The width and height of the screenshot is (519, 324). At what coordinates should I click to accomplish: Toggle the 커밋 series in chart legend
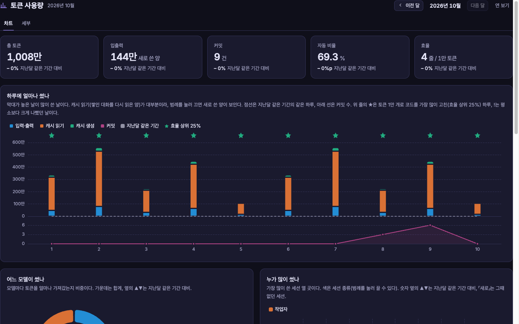[x=108, y=126]
